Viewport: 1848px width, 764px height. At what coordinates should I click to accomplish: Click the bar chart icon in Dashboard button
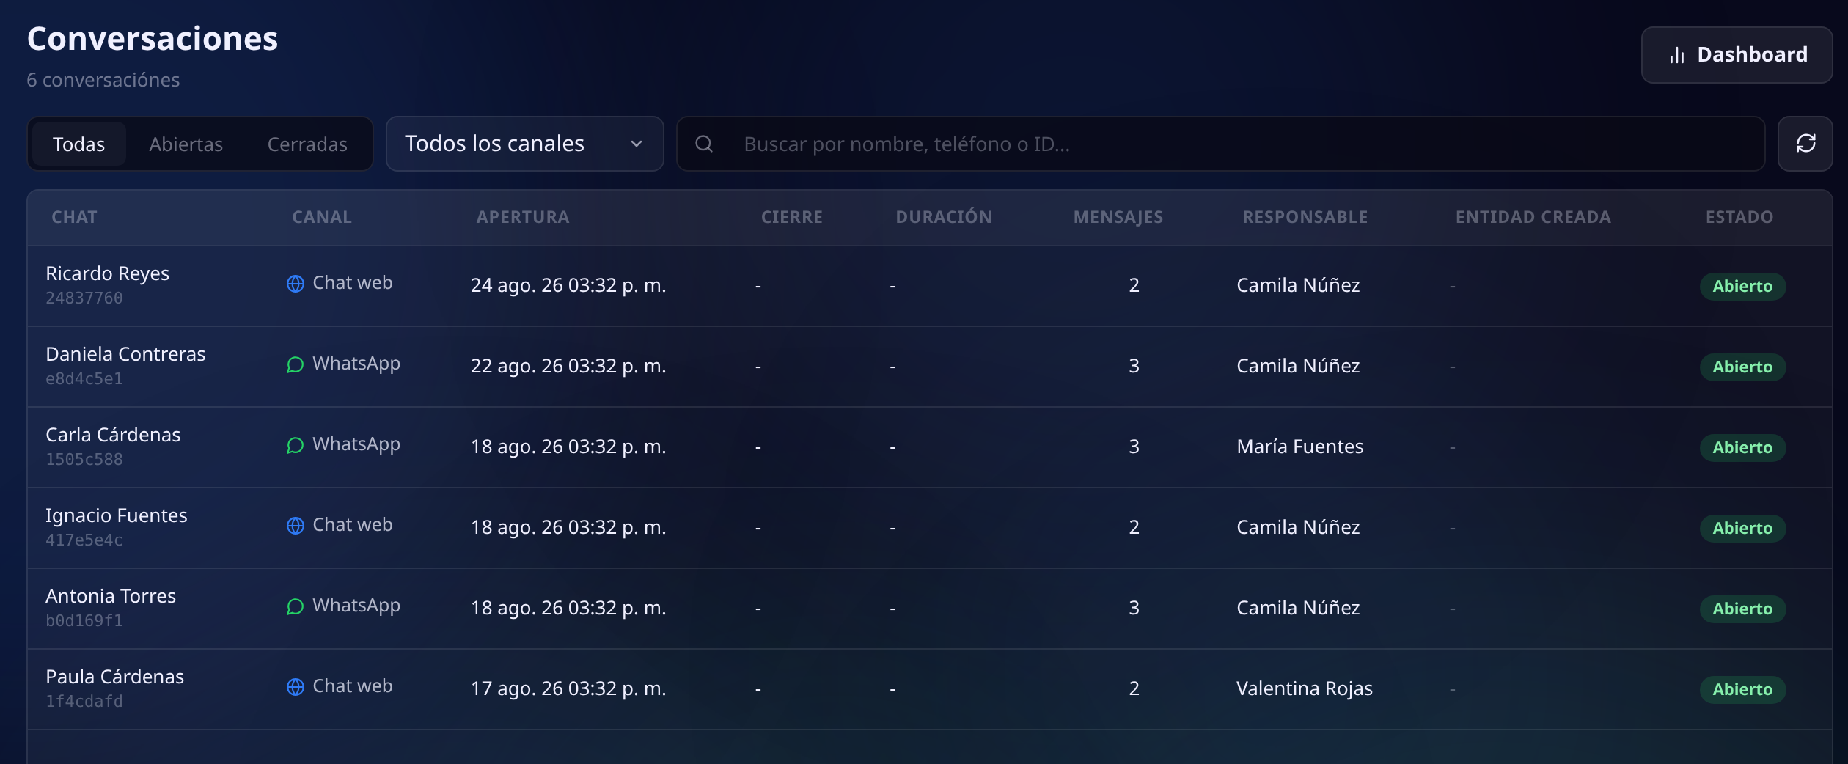coord(1676,55)
